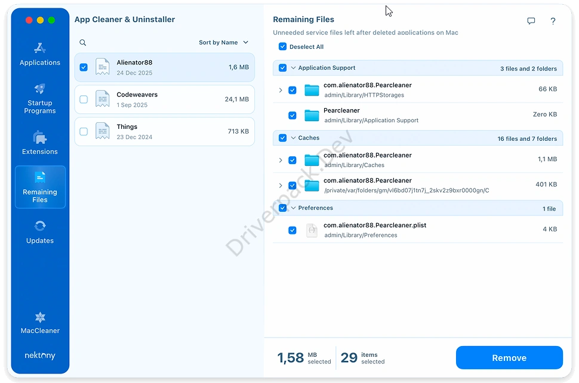Uncheck the Pearcleaner.plist checkbox

[x=292, y=230]
